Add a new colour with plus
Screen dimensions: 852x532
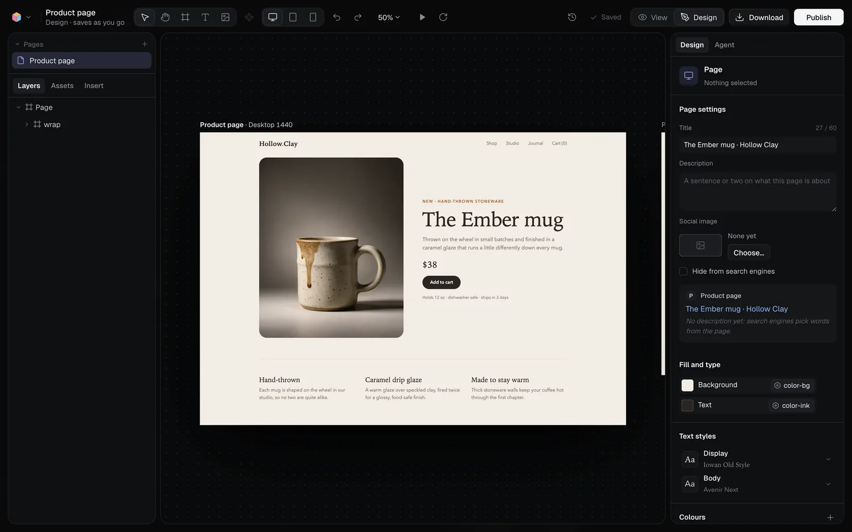pos(830,517)
